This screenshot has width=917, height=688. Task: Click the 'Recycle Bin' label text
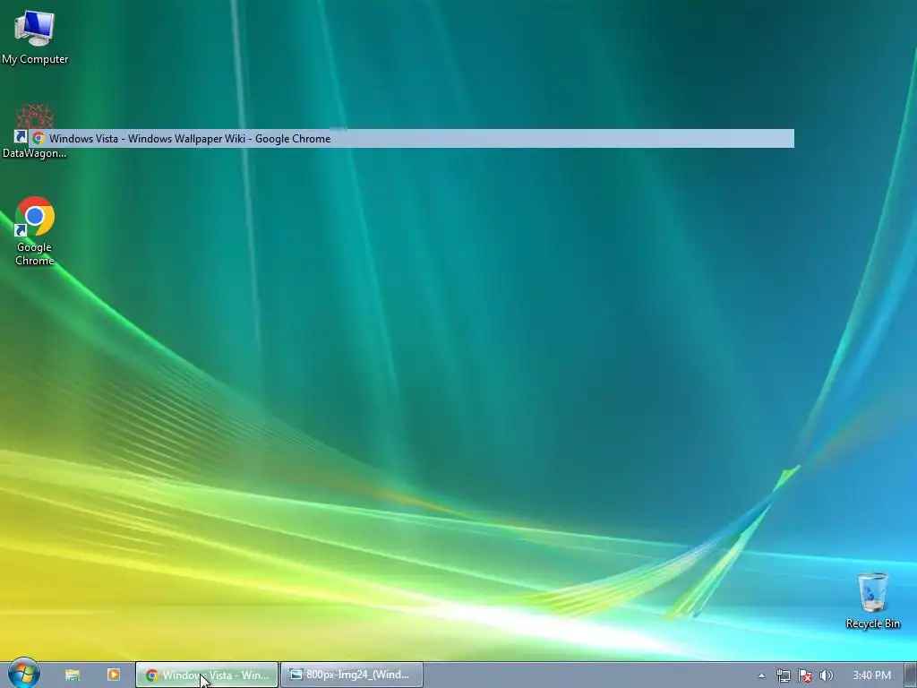click(872, 623)
